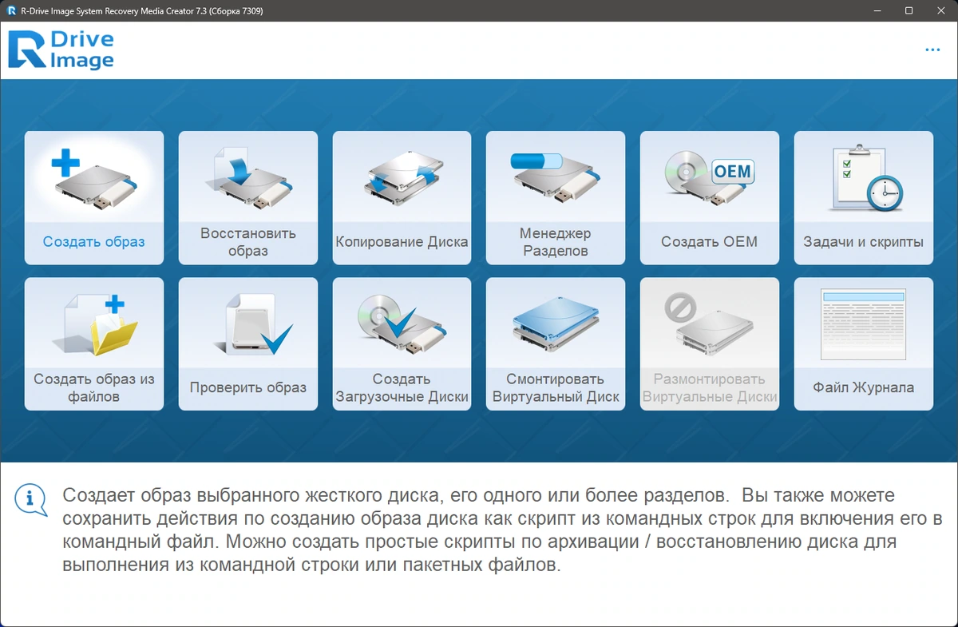Select Создать образ из файлов tile
Viewport: 958px width, 627px height.
[94, 344]
